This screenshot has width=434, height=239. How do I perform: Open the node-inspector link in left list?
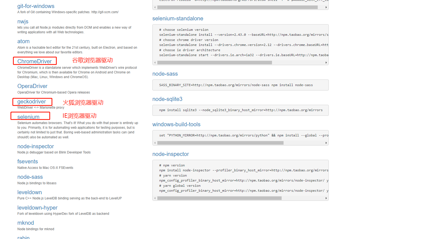click(36, 146)
